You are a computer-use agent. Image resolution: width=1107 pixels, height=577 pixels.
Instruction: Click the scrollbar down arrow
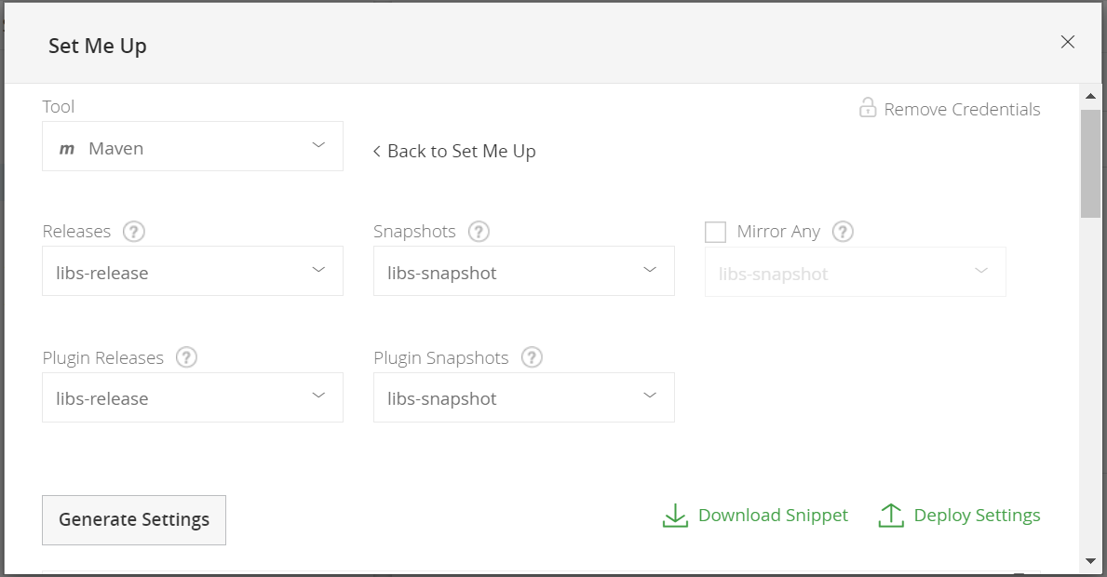[1090, 560]
